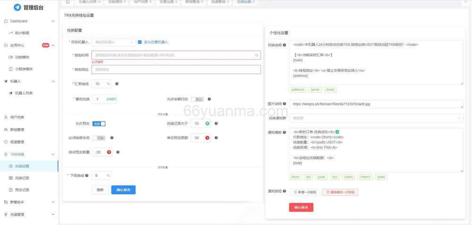Open the 统计数据 sidebar item
The image size is (472, 225).
22,33
